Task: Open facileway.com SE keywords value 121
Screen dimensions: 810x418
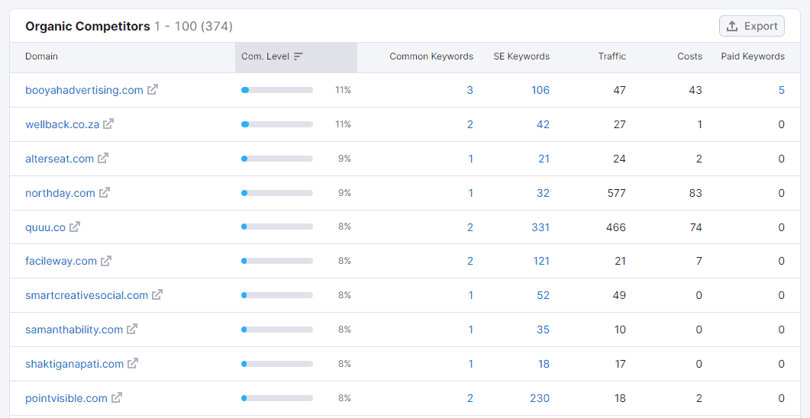Action: (541, 261)
